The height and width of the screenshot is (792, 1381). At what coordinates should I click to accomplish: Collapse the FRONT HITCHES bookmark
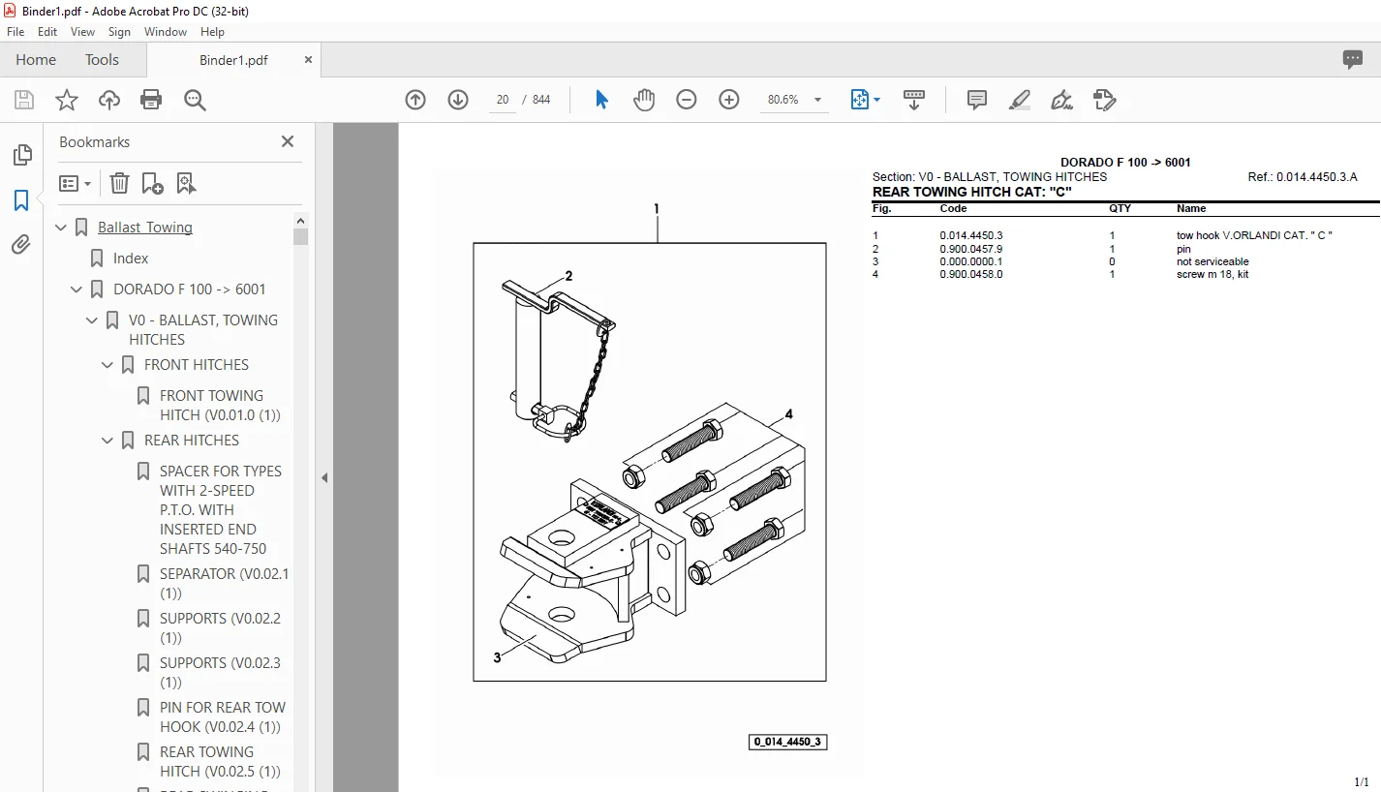108,365
